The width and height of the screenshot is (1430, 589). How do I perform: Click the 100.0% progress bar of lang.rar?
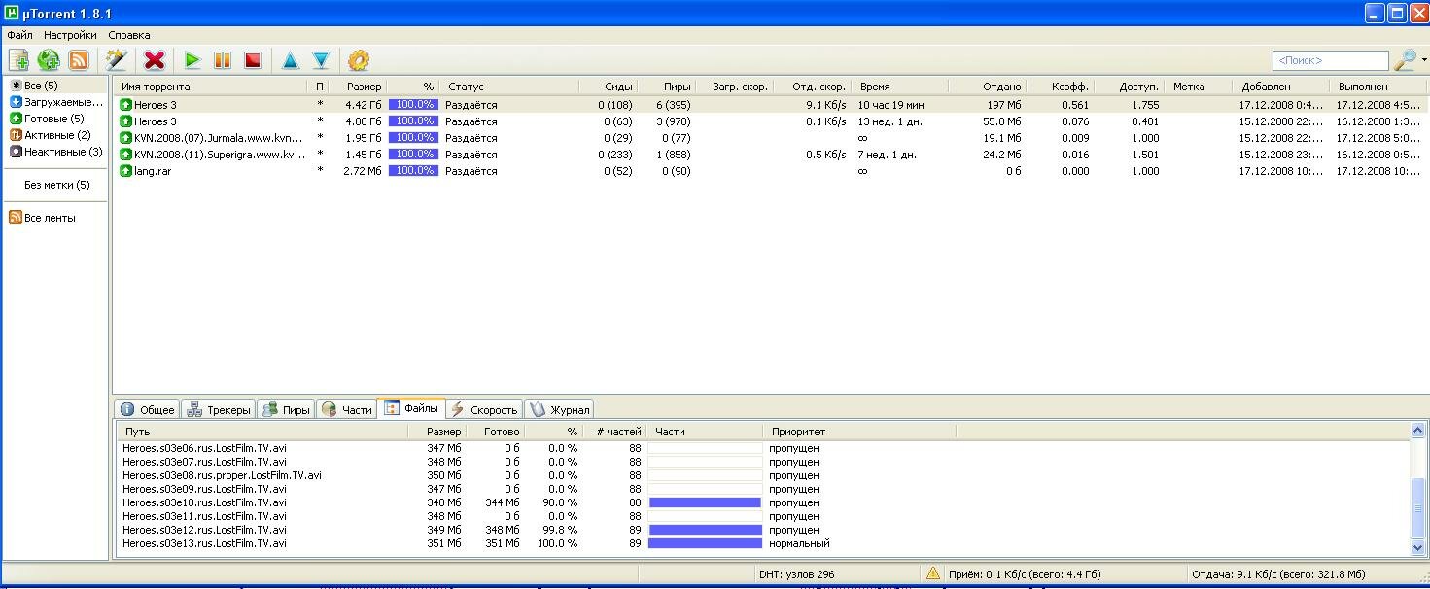pos(413,171)
